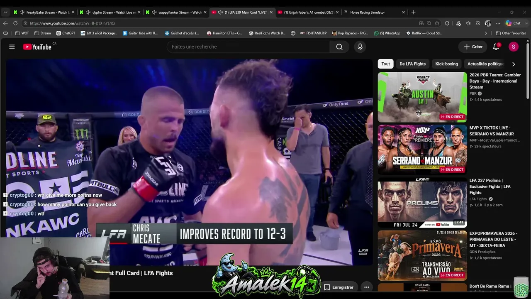The height and width of the screenshot is (299, 531).
Task: Open the browser settings and more menu
Action: point(498,23)
